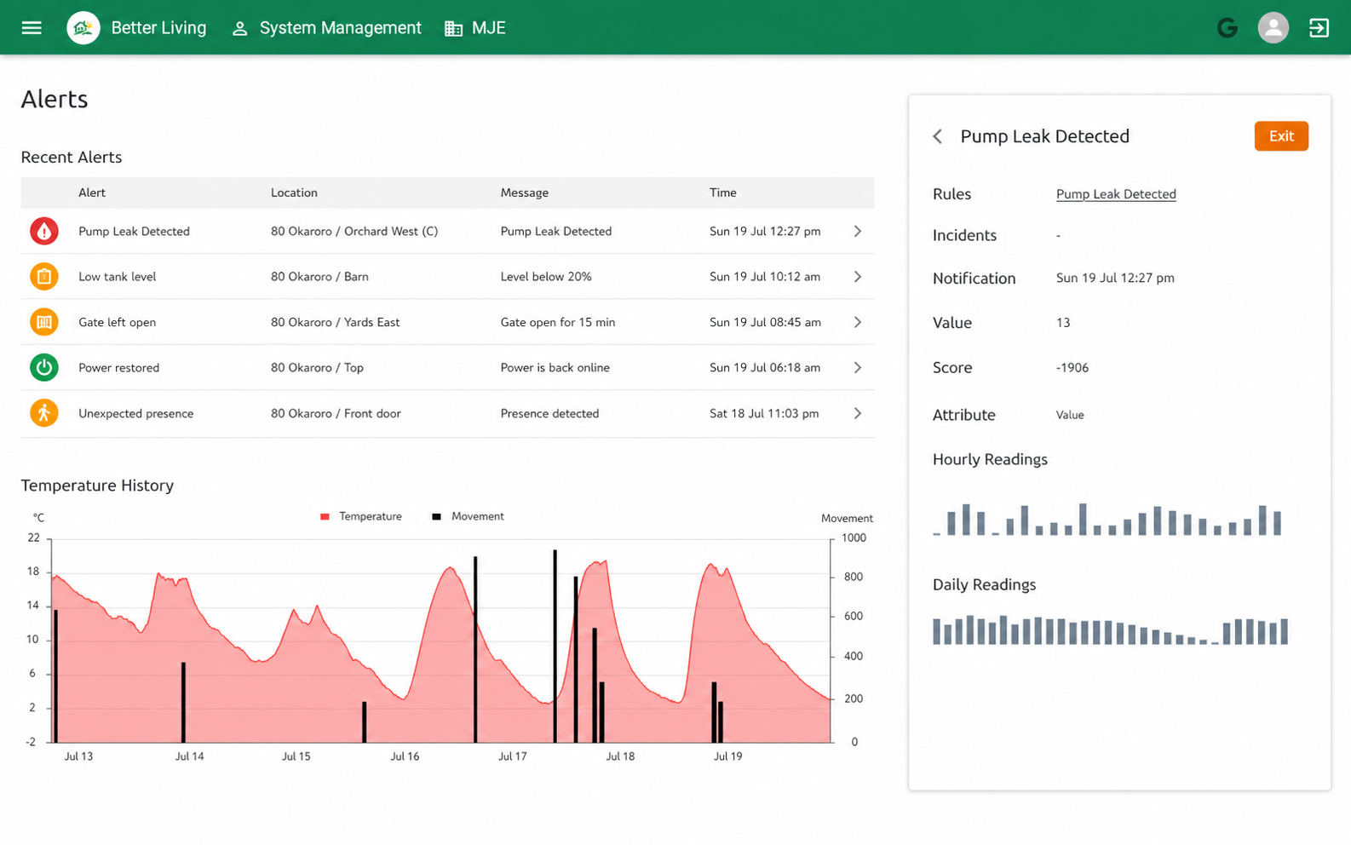Screen dimensions: 1351x845
Task: Open the user profile avatar
Action: pos(1273,28)
